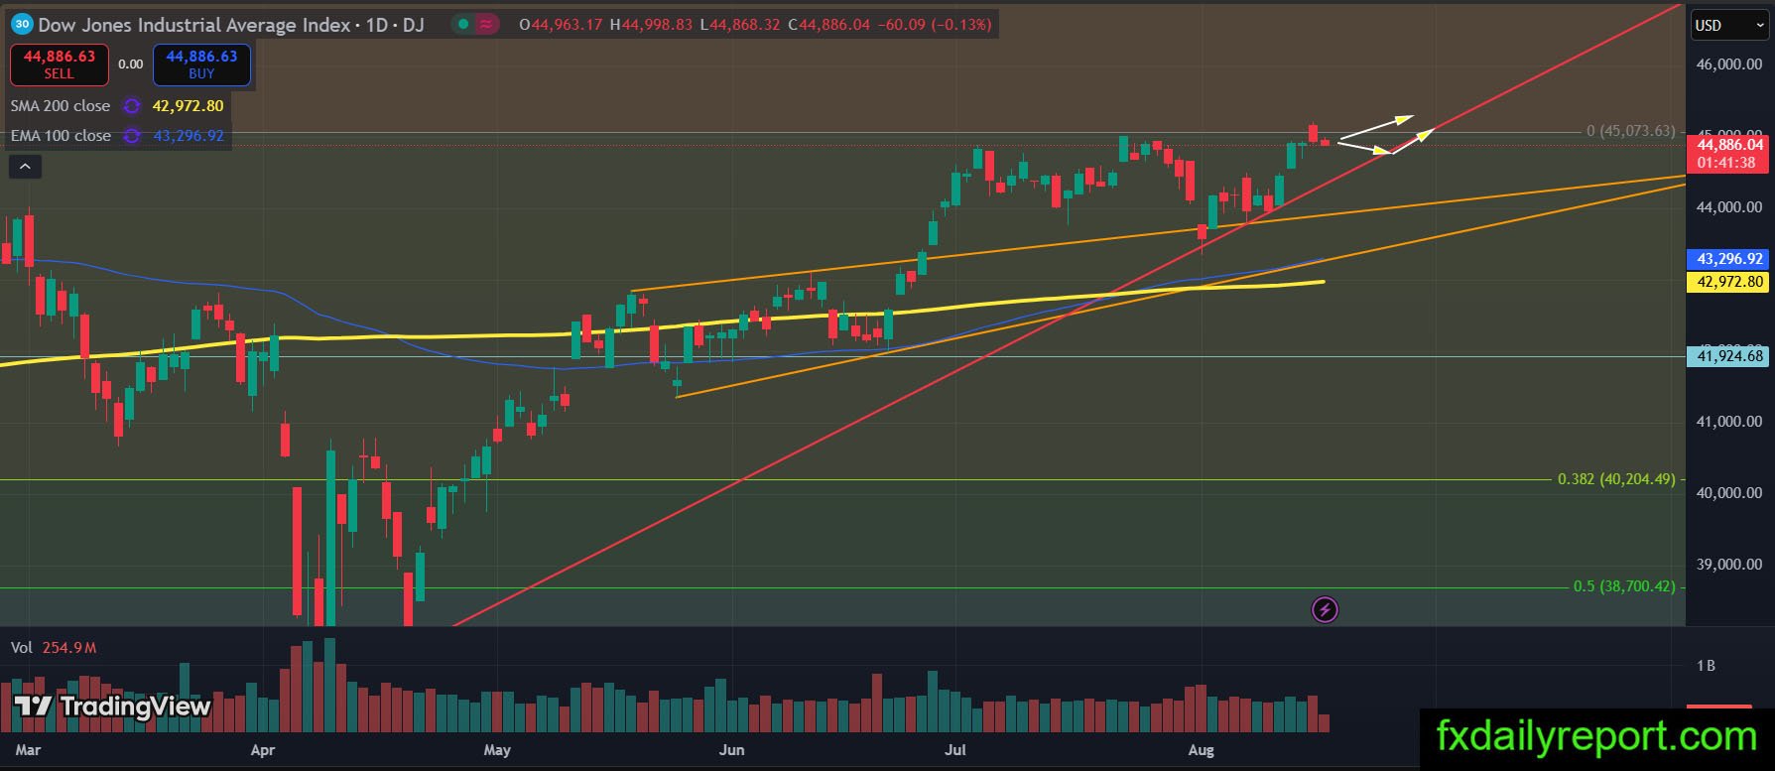Select the EMA 100 close indicator label

coord(61,136)
